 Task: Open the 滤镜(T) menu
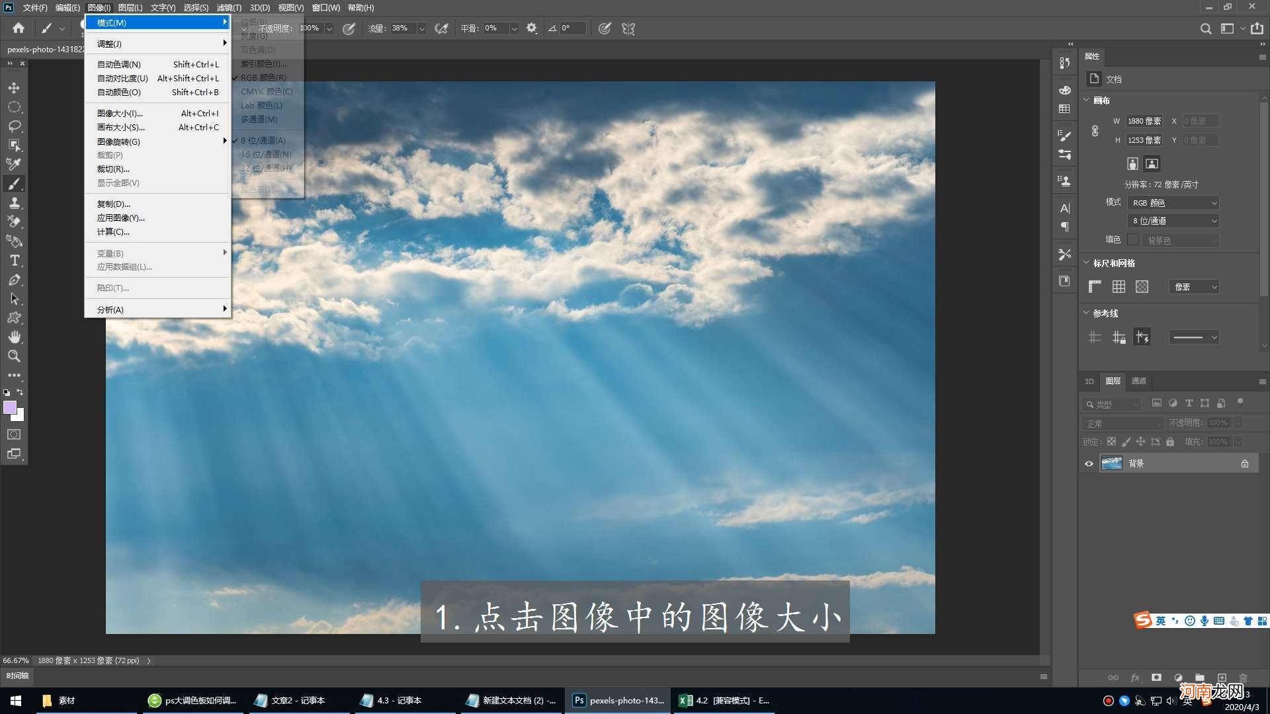click(x=229, y=7)
